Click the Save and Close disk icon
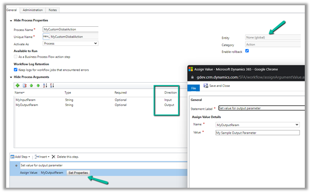 pyautogui.click(x=206, y=86)
